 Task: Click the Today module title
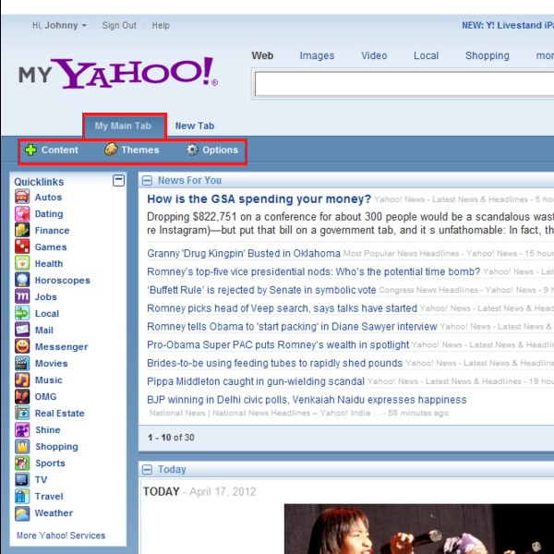tap(172, 470)
